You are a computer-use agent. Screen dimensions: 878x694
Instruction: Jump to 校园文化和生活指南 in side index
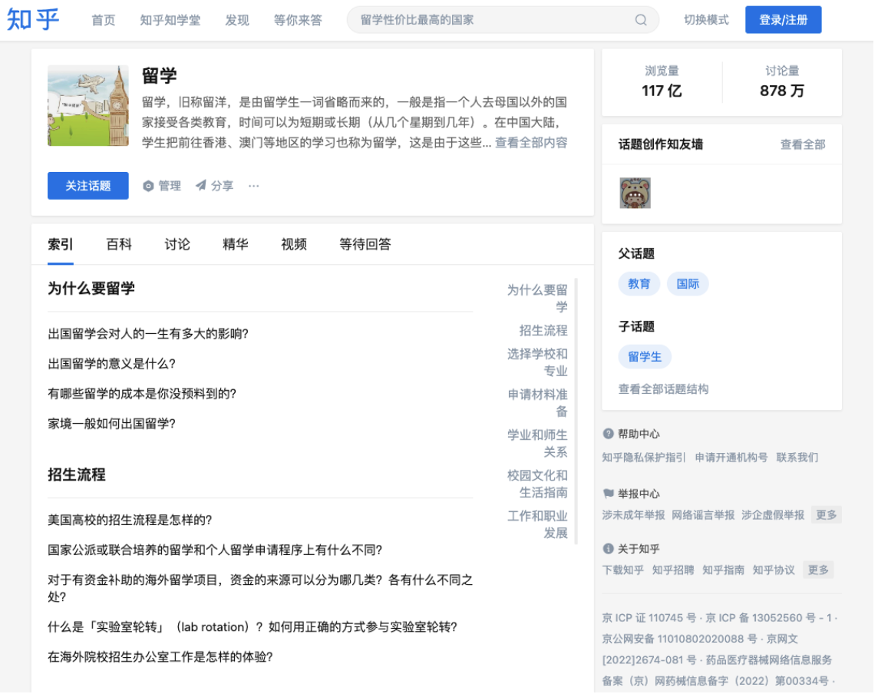tap(540, 486)
